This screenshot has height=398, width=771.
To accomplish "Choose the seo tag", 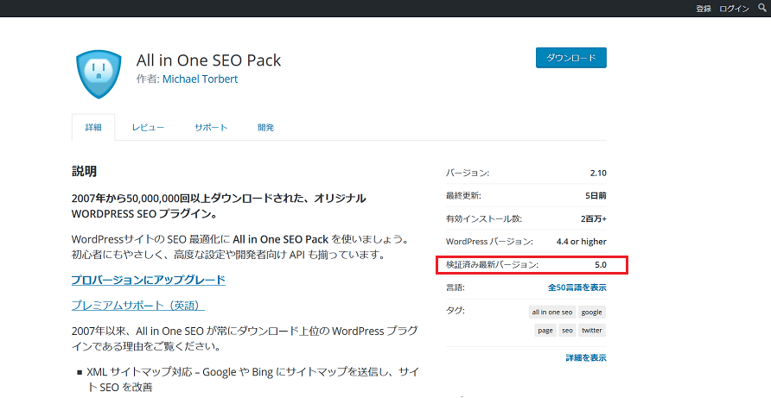I will tap(567, 330).
